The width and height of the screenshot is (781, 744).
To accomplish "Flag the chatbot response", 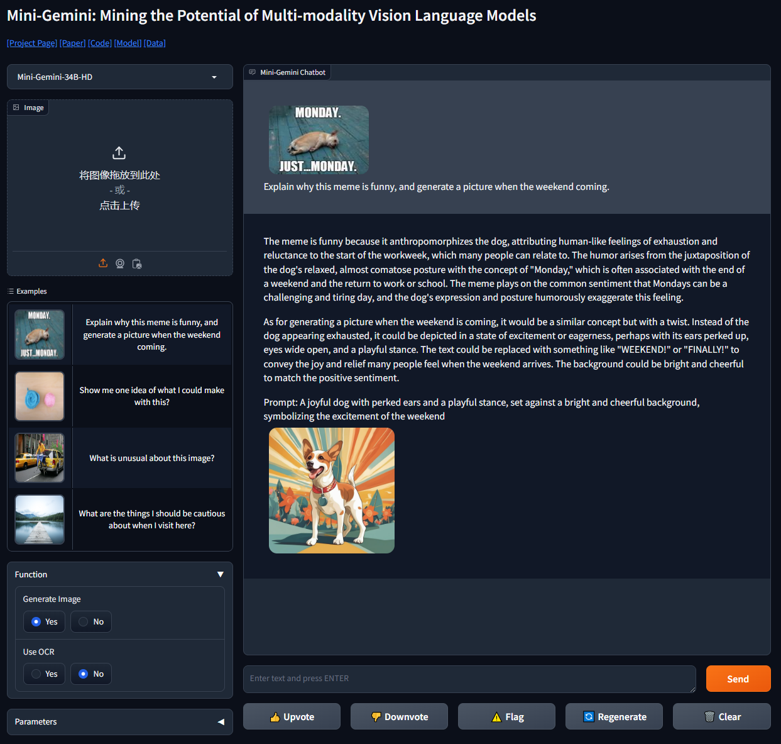I will coord(506,716).
